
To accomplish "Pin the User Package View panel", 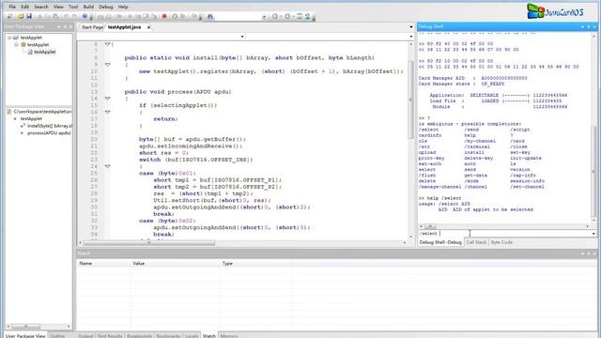I will tap(65, 27).
